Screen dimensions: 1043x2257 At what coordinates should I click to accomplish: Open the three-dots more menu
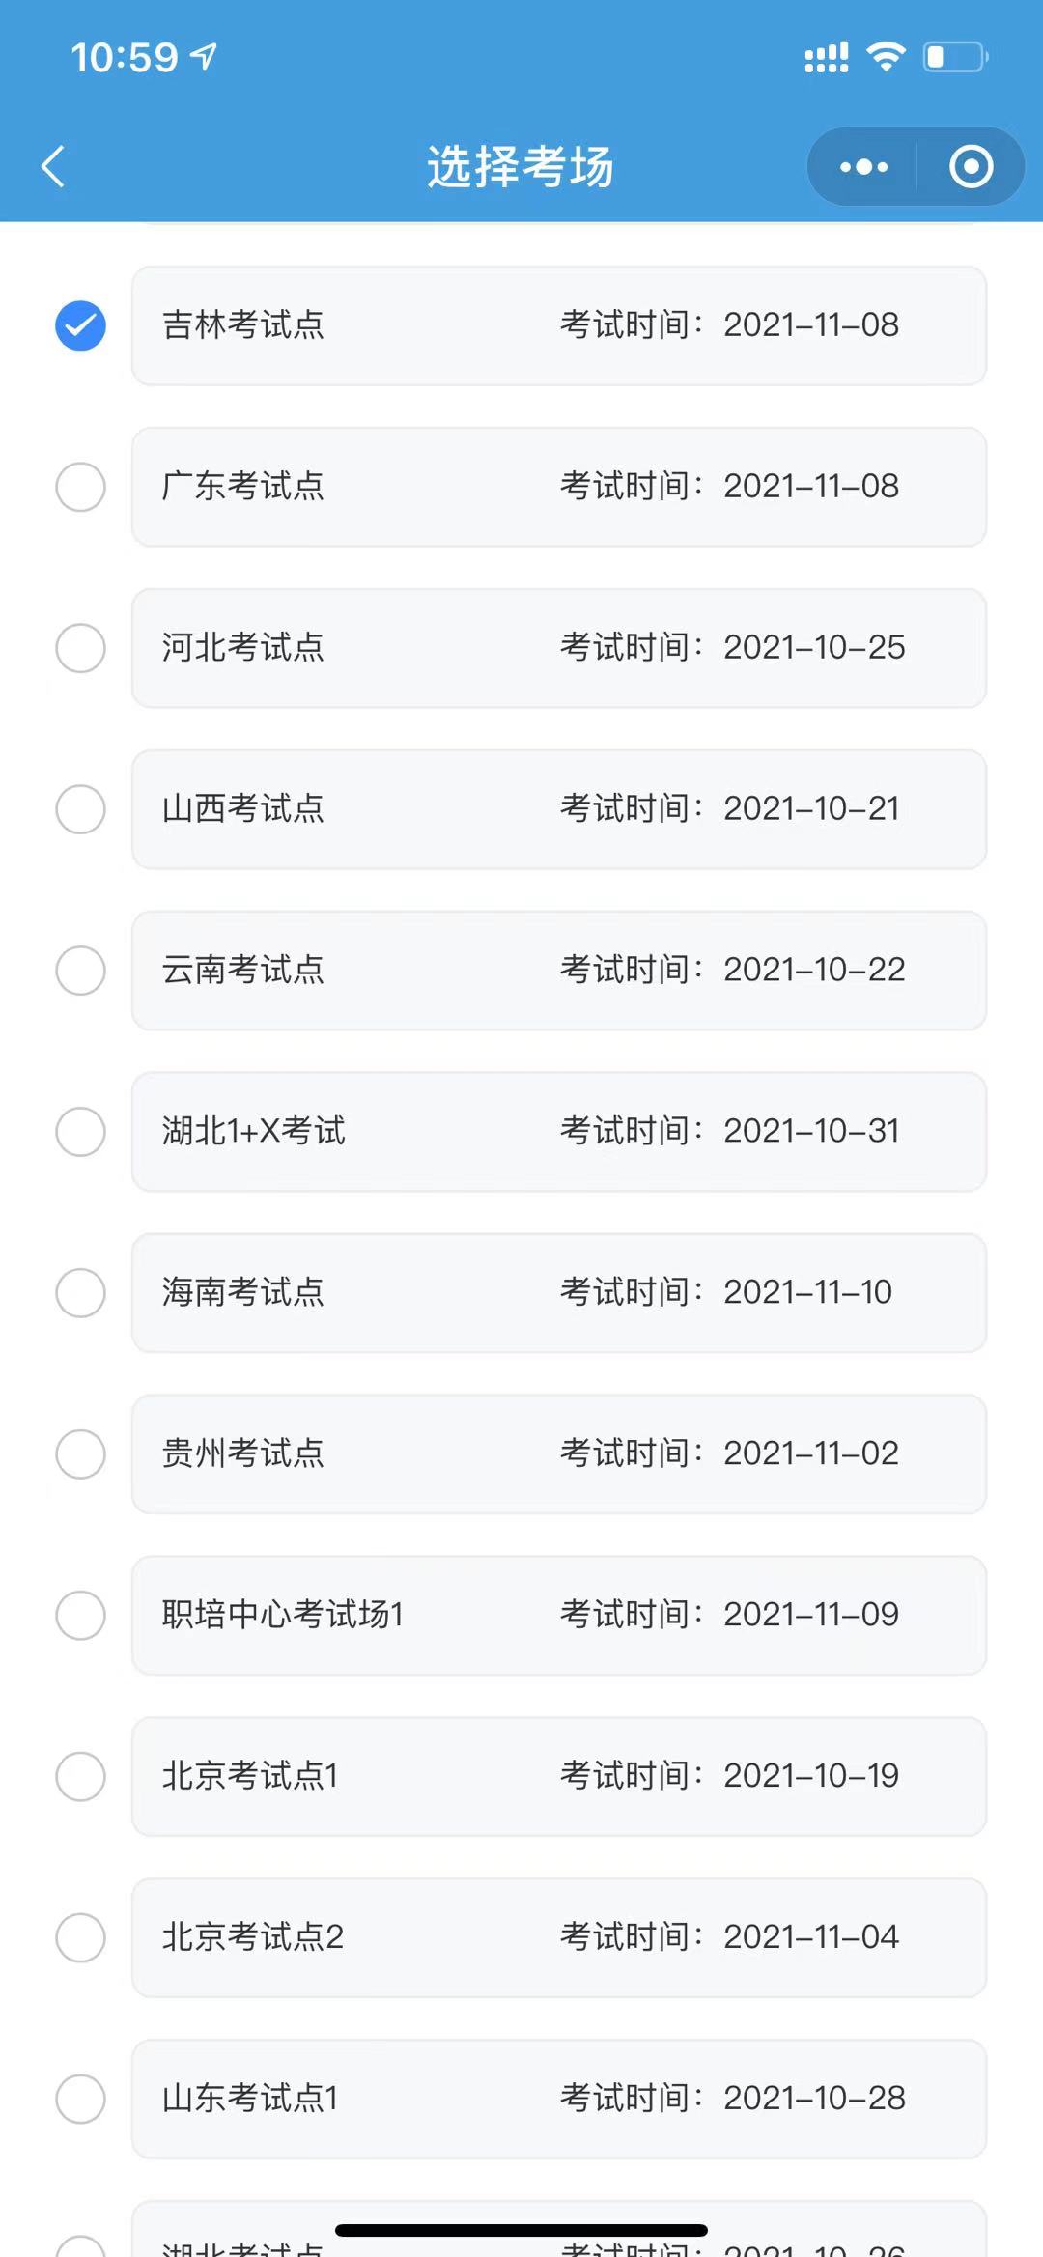[863, 166]
